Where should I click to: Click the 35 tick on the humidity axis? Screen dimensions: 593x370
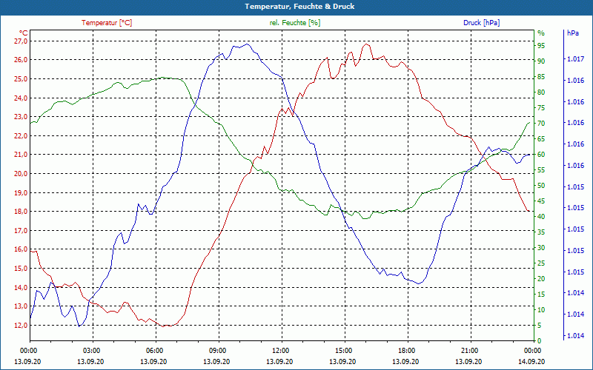pos(541,232)
